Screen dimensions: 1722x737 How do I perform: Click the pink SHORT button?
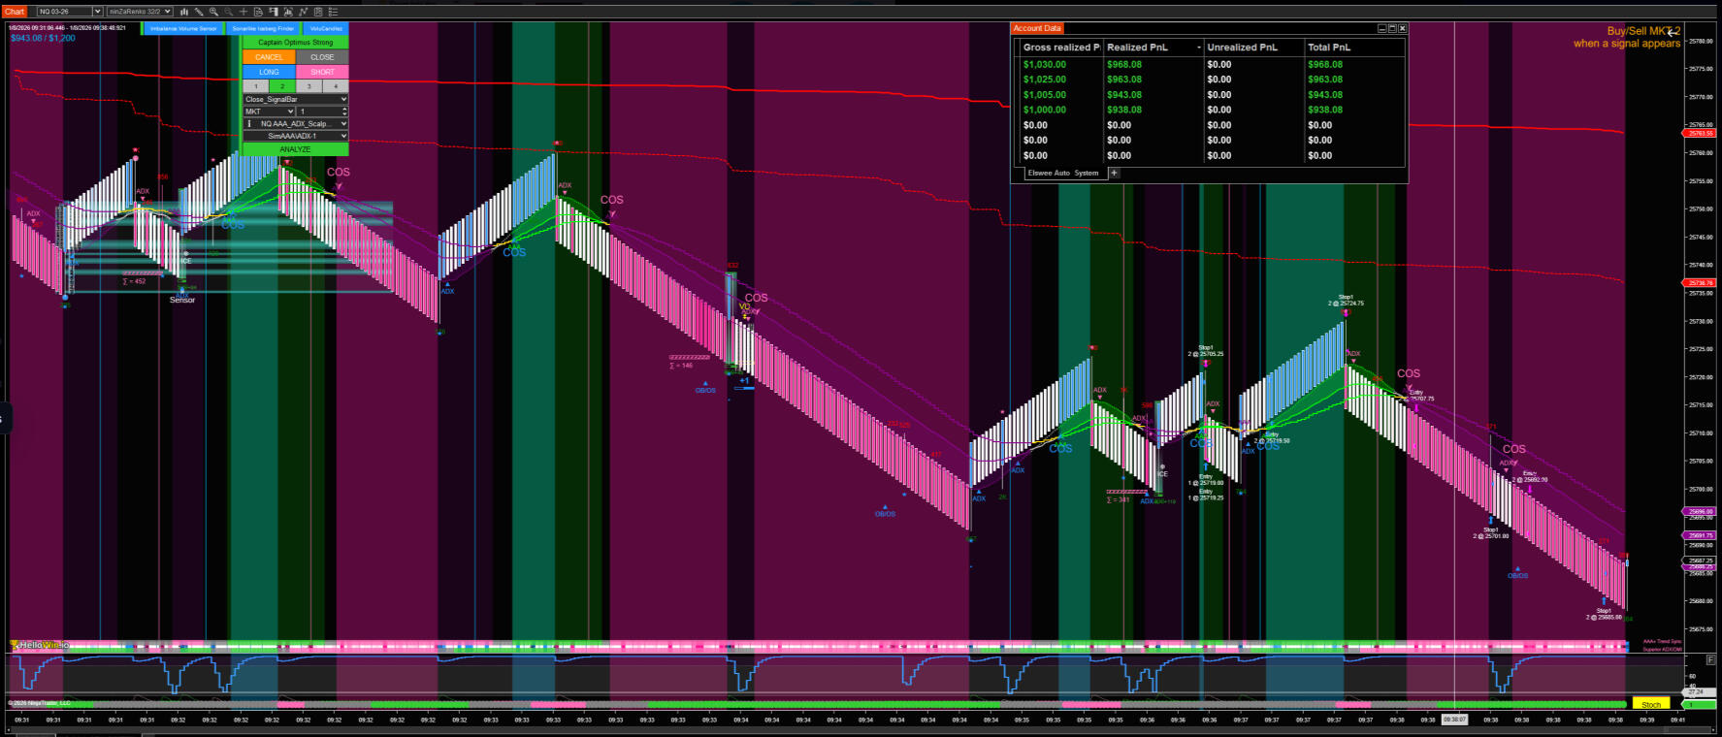click(x=322, y=72)
